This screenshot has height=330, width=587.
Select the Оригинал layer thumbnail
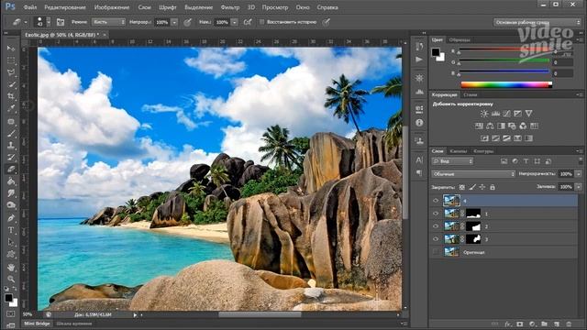tap(451, 252)
